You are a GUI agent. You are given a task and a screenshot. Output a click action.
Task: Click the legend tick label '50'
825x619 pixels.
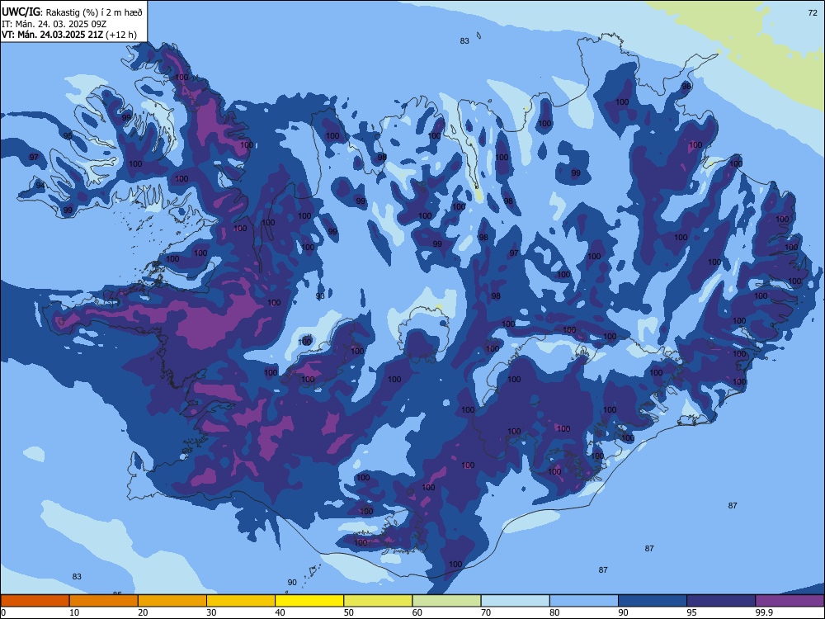click(348, 612)
